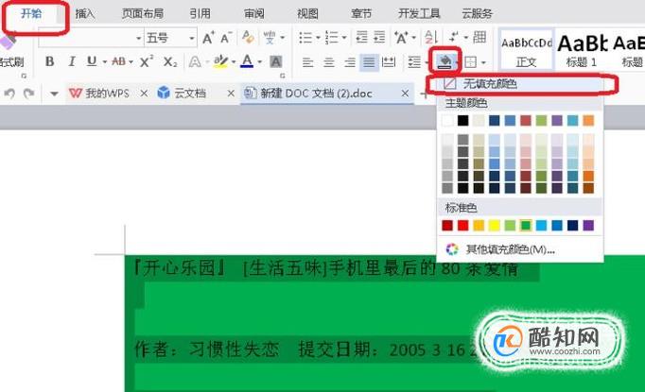645x392 pixels.
Task: Set paragraph to justified alignment
Action: [369, 62]
